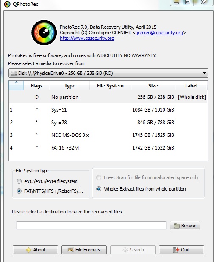This screenshot has width=214, height=262.
Task: Select the FAT16 >32M partition row
Action: pos(108,148)
